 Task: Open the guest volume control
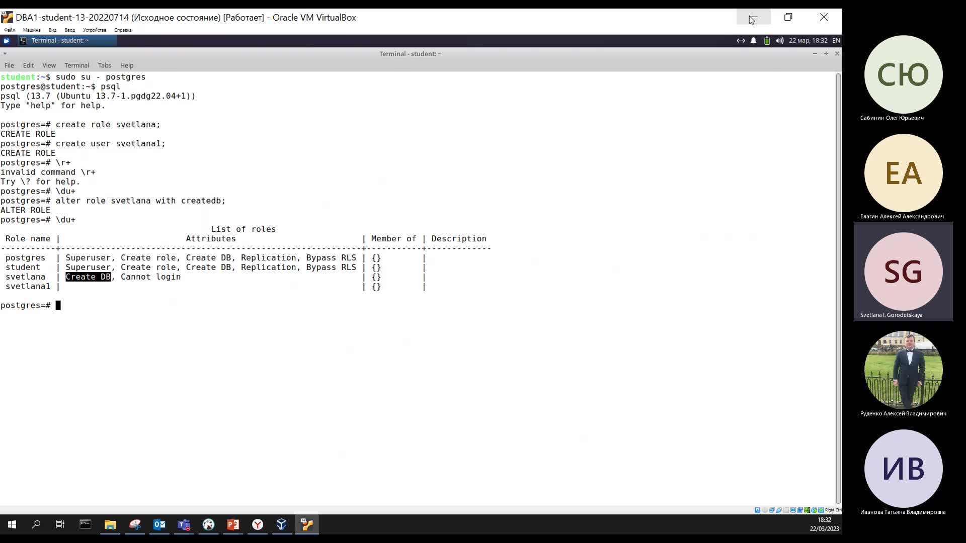(x=779, y=41)
